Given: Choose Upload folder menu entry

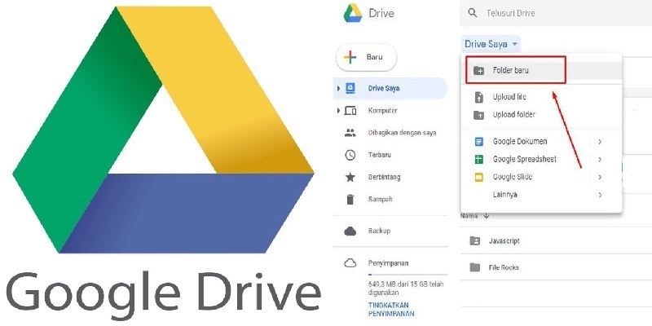Looking at the screenshot, I should (x=541, y=115).
